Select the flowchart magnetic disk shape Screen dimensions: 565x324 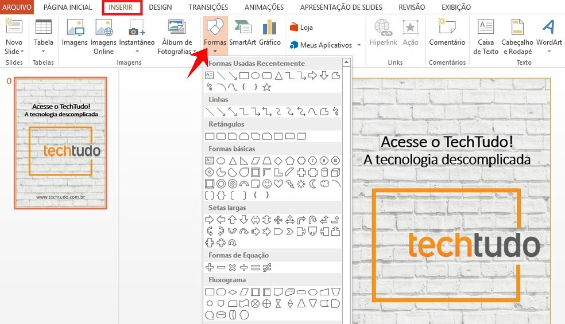[221, 315]
